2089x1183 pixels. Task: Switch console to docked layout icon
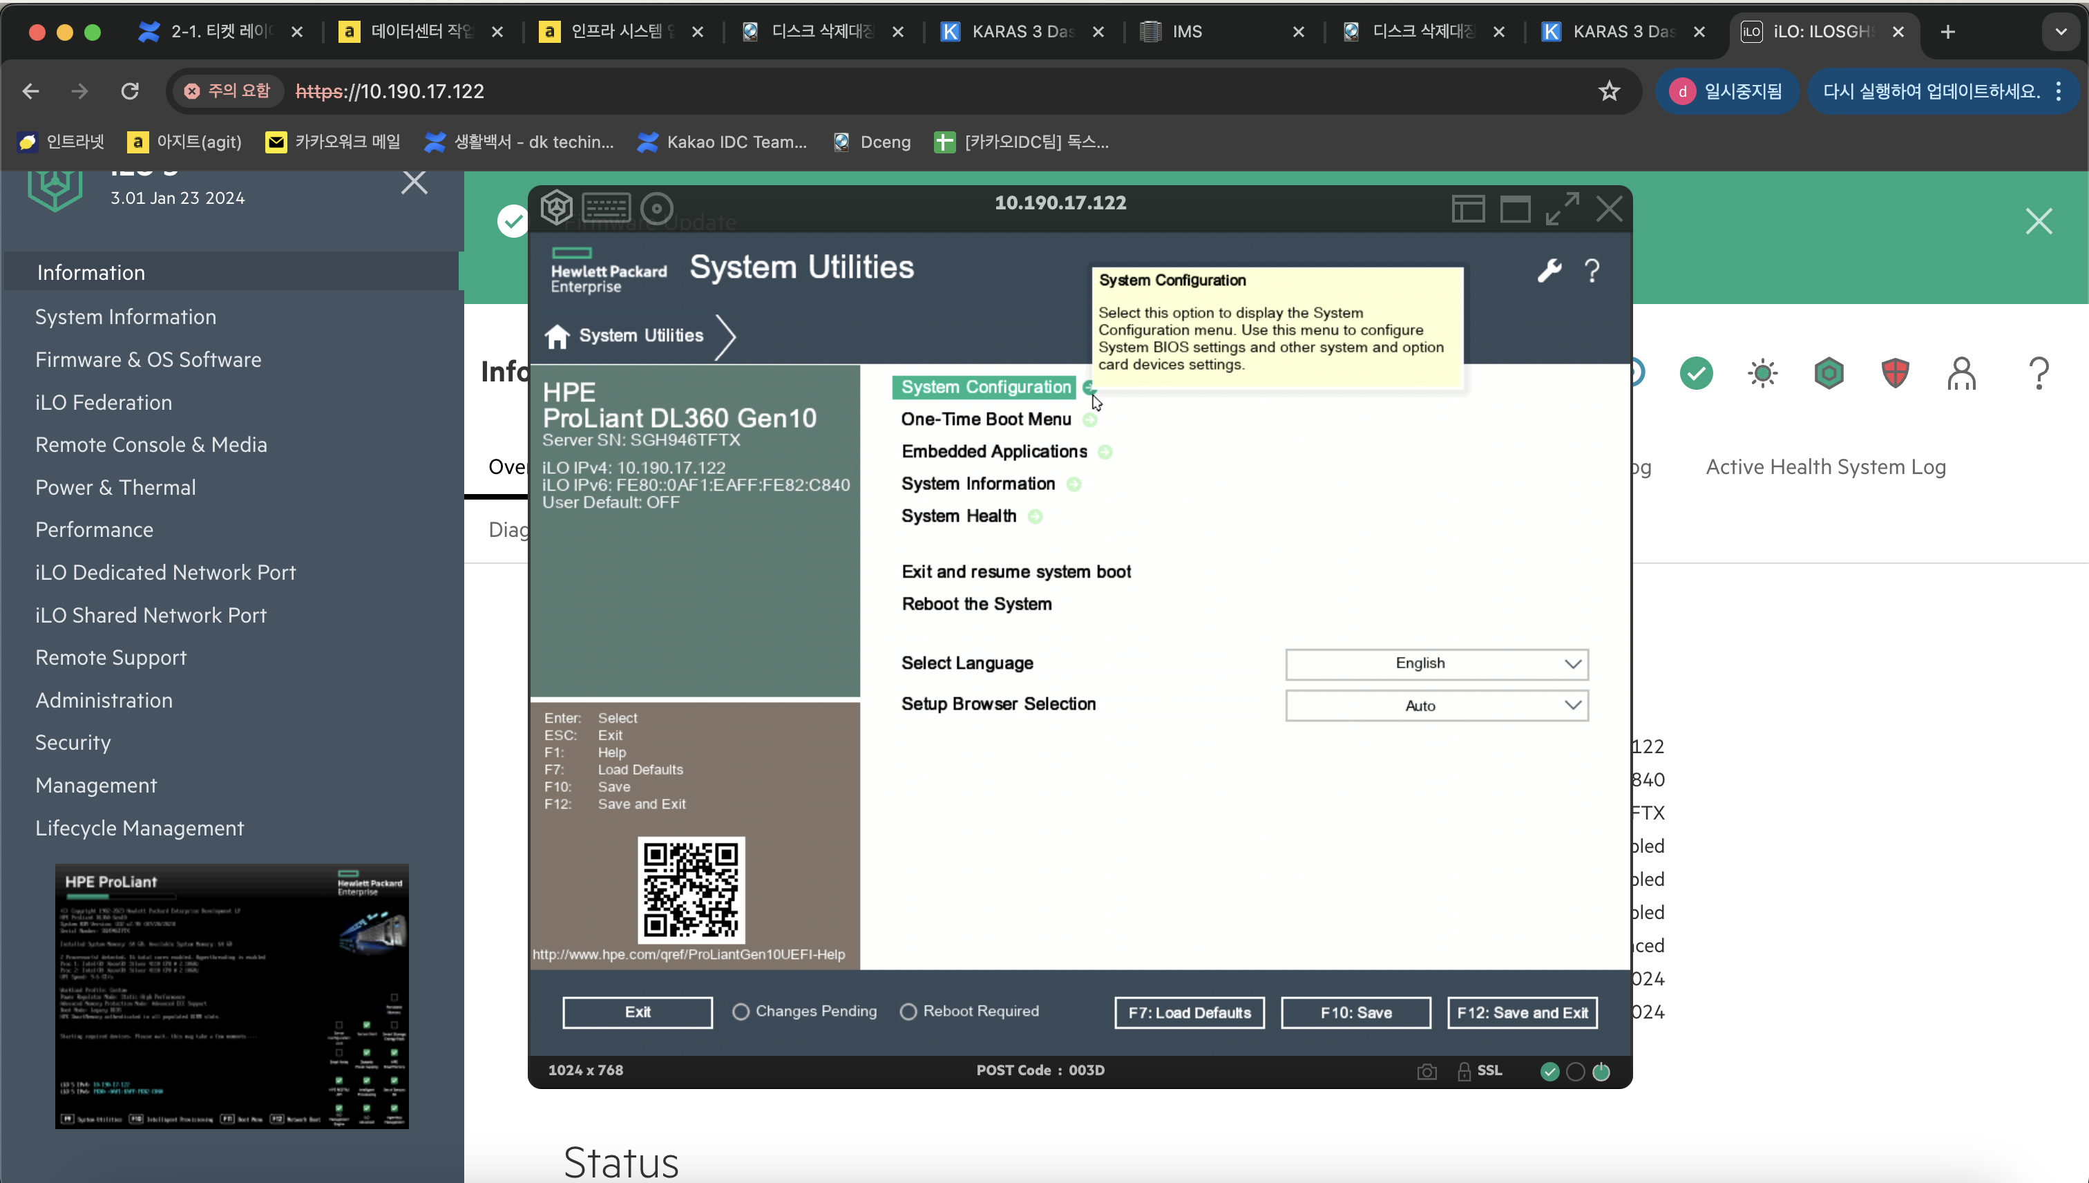click(x=1469, y=209)
